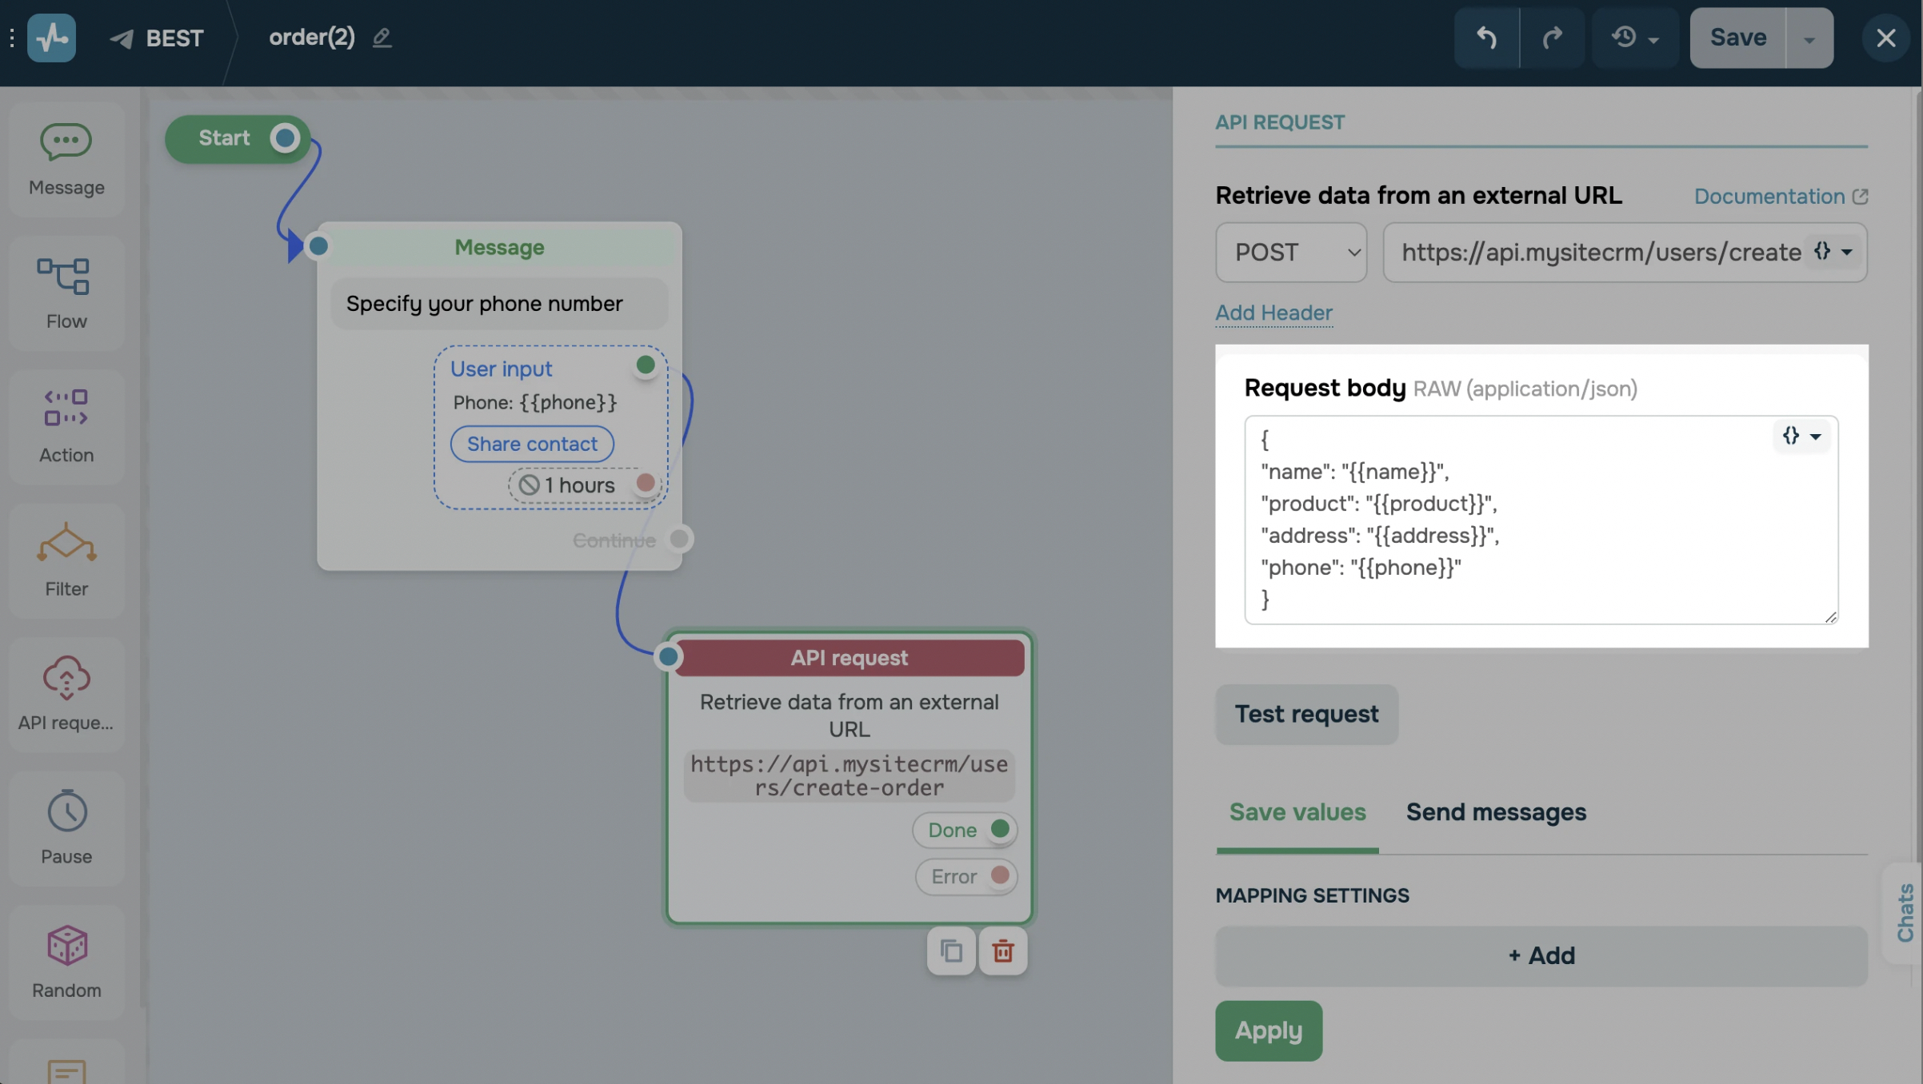Delete the API request block with trash icon
The image size is (1923, 1084).
tap(1002, 951)
